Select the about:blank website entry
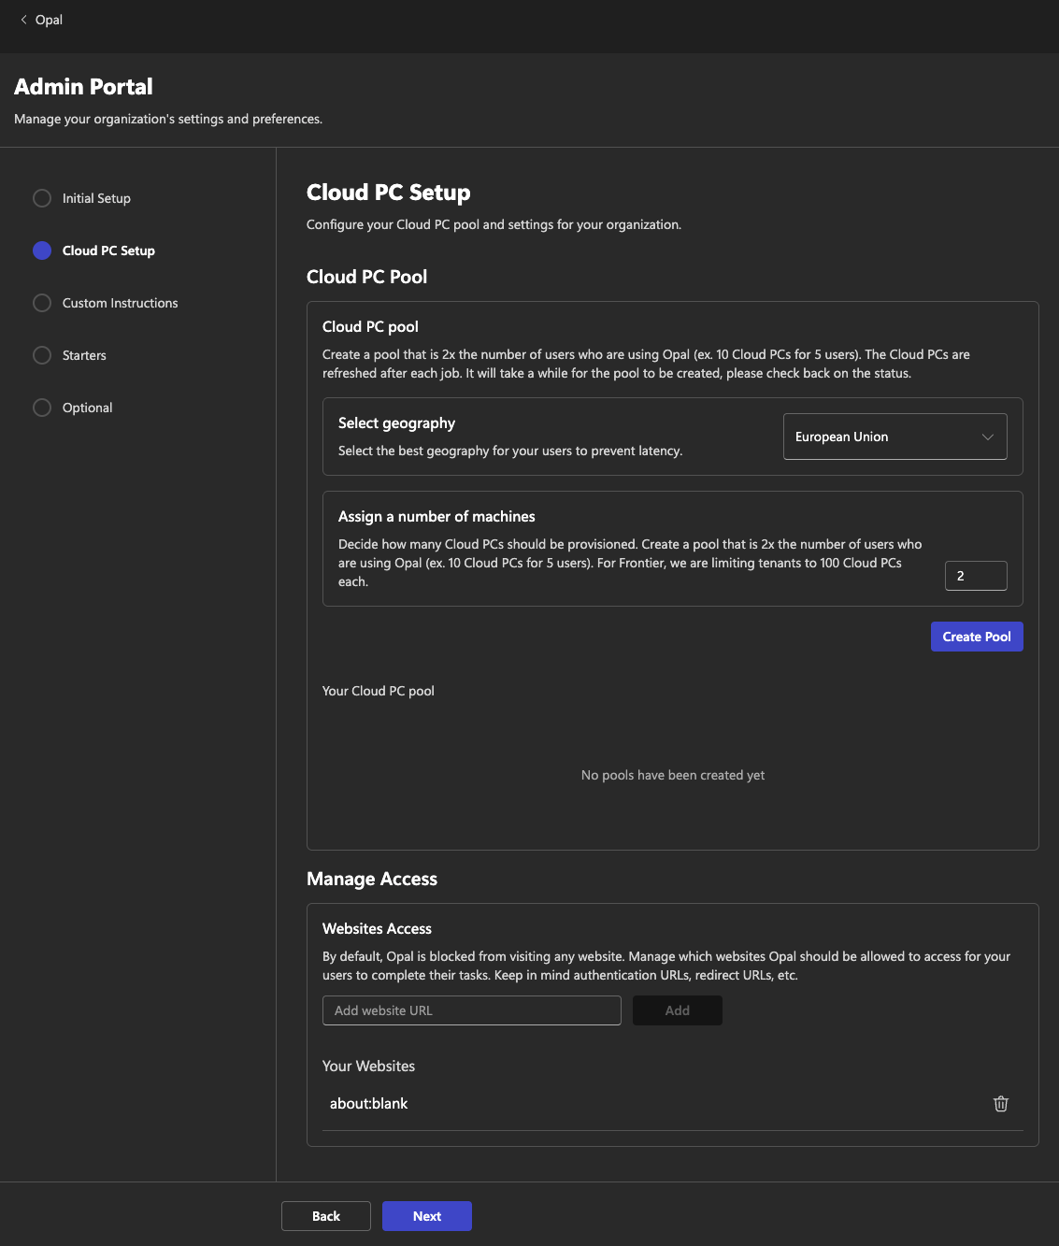Image resolution: width=1059 pixels, height=1246 pixels. [369, 1104]
